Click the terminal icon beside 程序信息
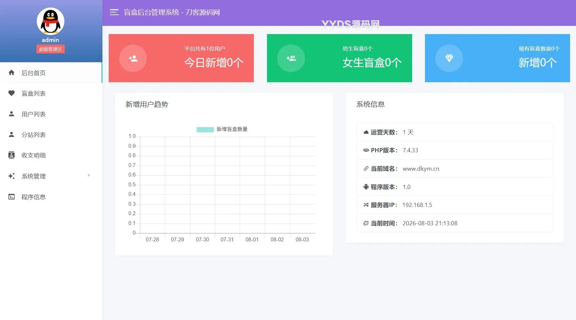Screen dimensions: 576x320 11,197
